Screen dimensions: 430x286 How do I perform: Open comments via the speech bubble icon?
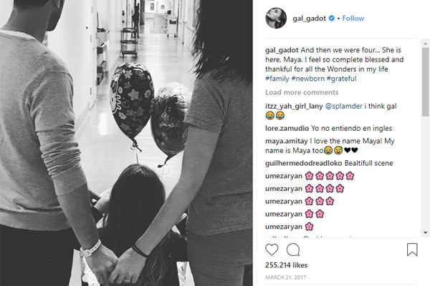coord(293,250)
